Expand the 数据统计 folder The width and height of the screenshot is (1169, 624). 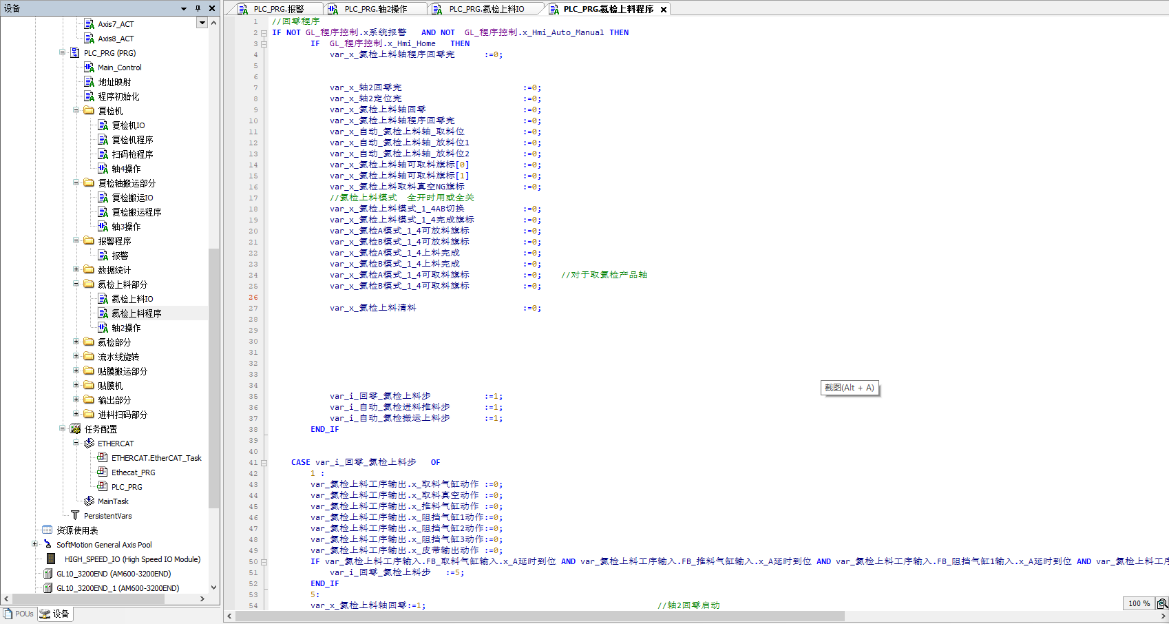76,269
